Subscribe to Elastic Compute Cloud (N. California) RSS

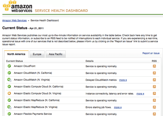pyautogui.click(x=154, y=87)
